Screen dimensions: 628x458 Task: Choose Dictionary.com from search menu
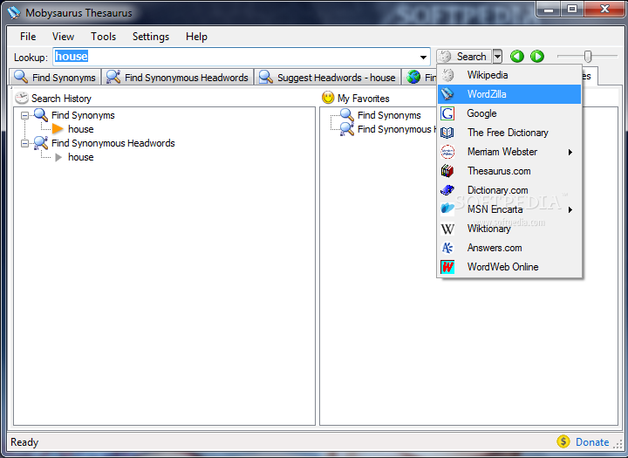click(x=509, y=190)
